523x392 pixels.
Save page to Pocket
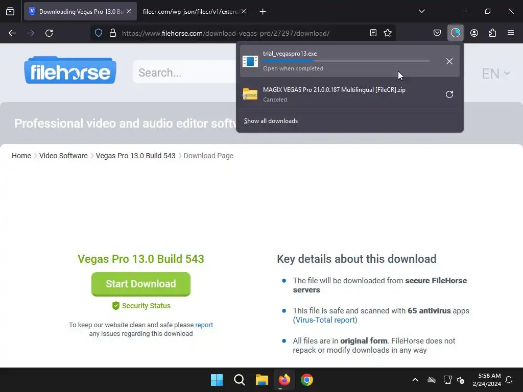coord(437,33)
